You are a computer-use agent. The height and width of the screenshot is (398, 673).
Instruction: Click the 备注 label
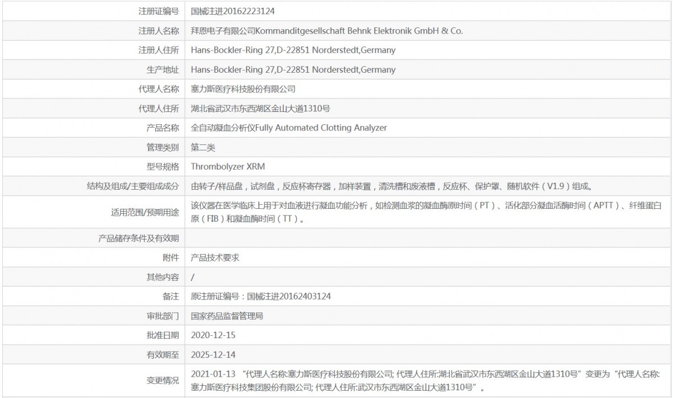[x=170, y=297]
